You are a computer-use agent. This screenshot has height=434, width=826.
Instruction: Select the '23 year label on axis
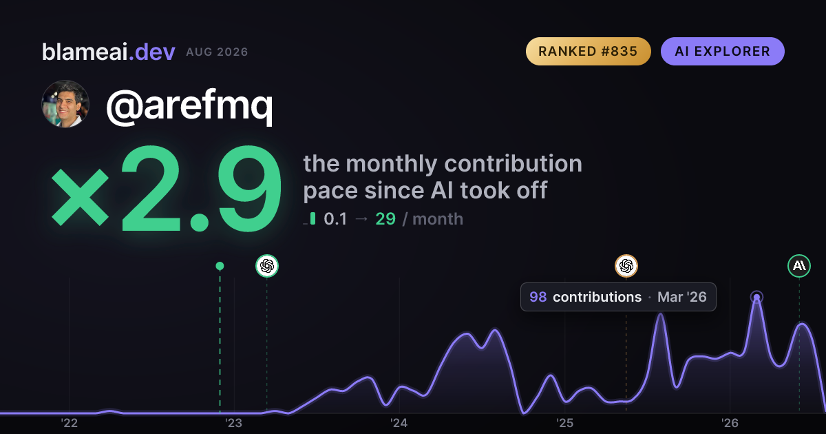coord(234,423)
